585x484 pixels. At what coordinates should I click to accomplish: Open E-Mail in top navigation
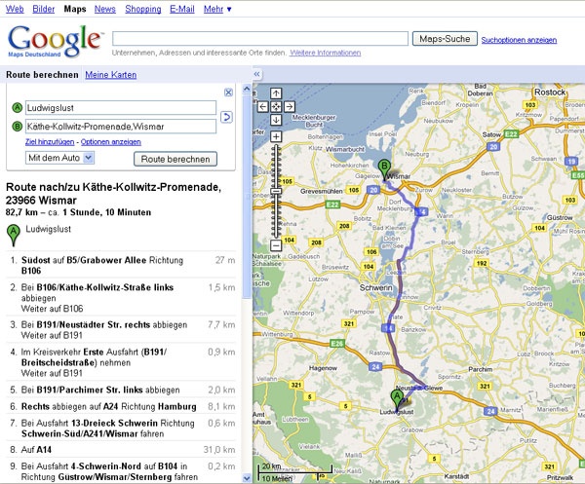182,9
